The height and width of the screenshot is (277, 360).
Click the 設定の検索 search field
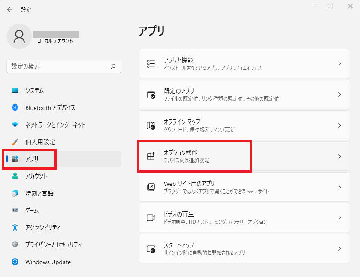(x=64, y=66)
